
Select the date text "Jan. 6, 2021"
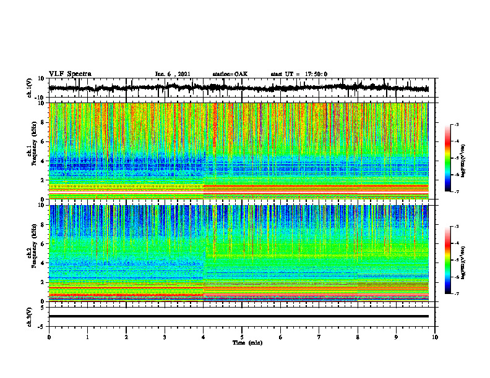coord(173,74)
